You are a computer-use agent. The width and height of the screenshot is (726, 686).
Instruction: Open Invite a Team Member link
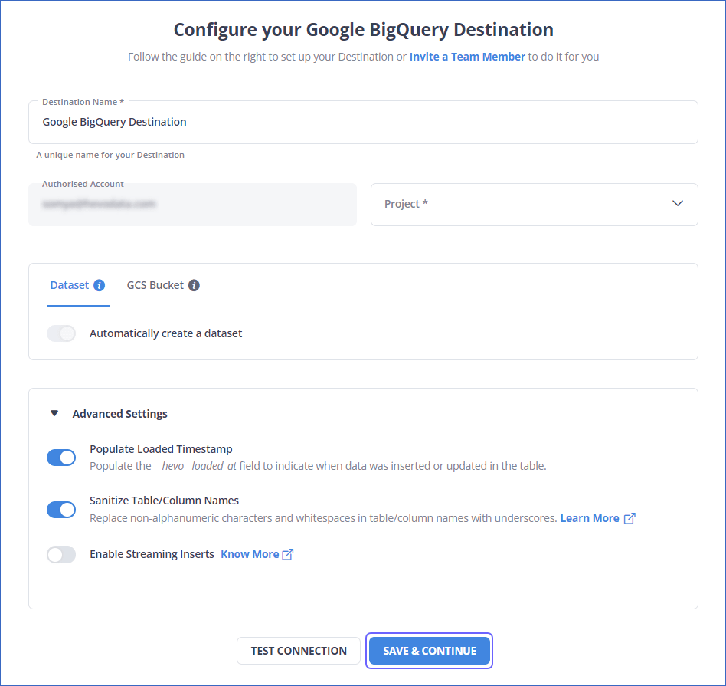click(467, 57)
